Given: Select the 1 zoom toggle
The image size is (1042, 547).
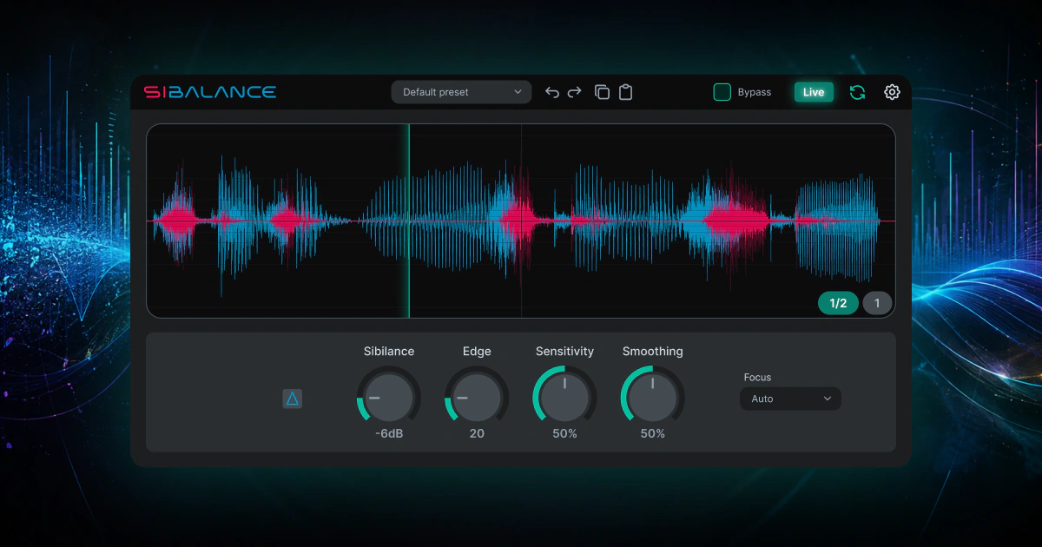Looking at the screenshot, I should (x=877, y=303).
